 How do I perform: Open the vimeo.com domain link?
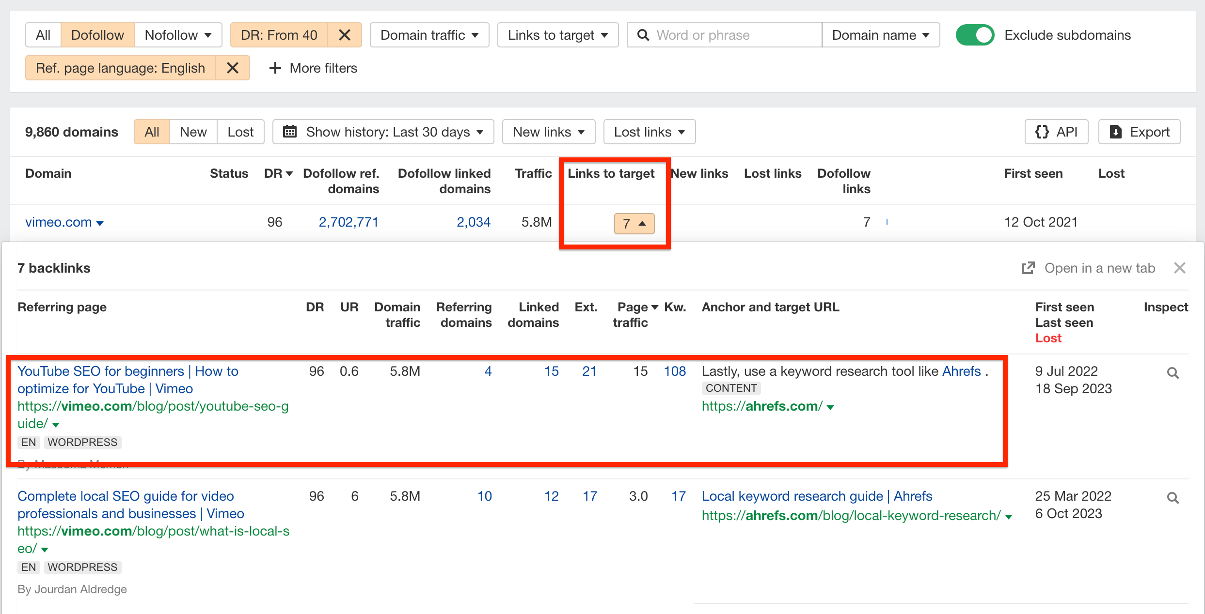(58, 222)
